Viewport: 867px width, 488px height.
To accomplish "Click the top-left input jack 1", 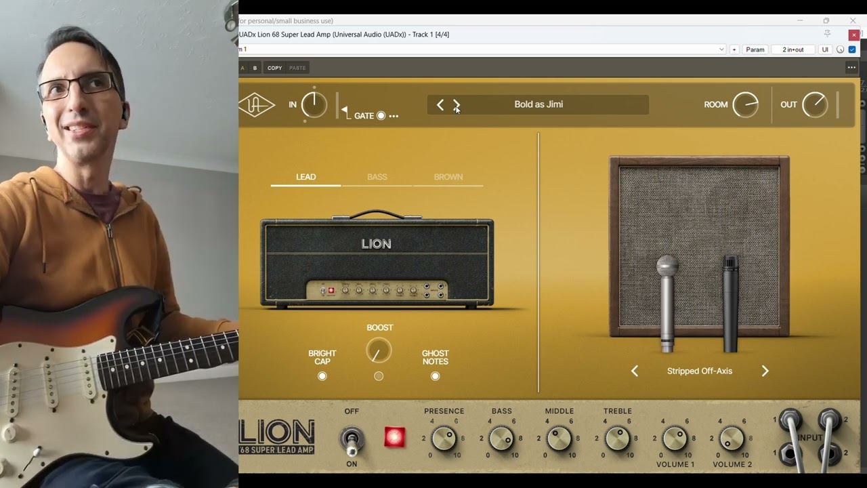I will click(x=790, y=420).
